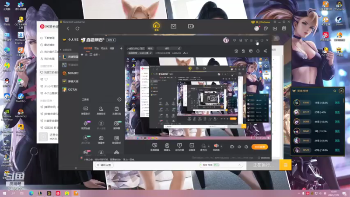The height and width of the screenshot is (197, 350).
Task: Open the padlock icon in stream header
Action: [243, 51]
